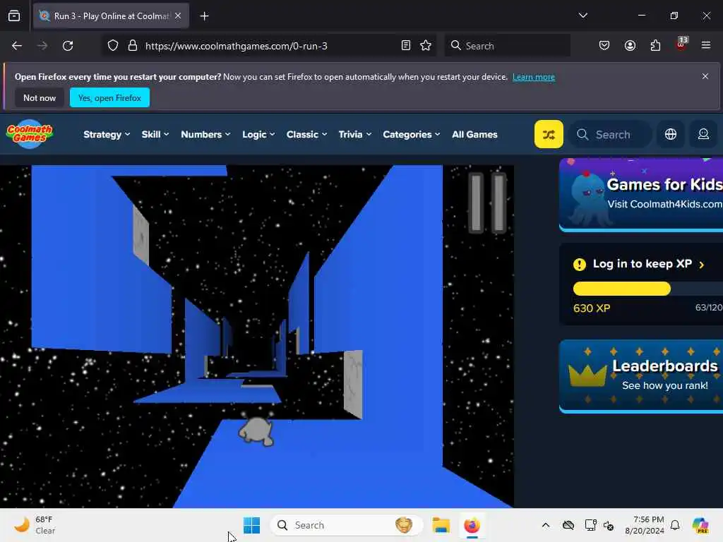Expand the Logic menu

coord(258,134)
